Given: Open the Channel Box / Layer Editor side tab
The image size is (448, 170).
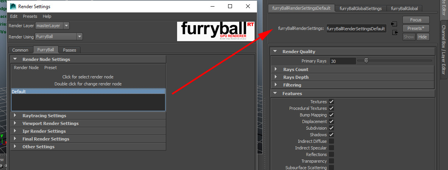Looking at the screenshot, I should point(444,50).
